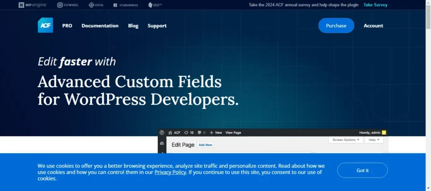Click the Add New button beside Edit Page

205,145
